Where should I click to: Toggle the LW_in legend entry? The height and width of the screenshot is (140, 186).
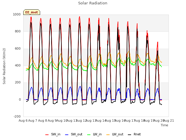(94, 134)
